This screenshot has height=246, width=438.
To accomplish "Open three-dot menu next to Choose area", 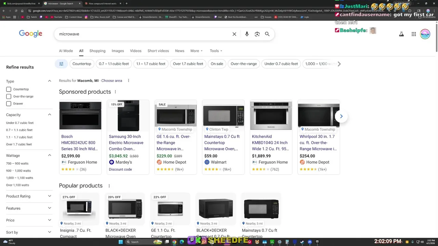I will 129,81.
